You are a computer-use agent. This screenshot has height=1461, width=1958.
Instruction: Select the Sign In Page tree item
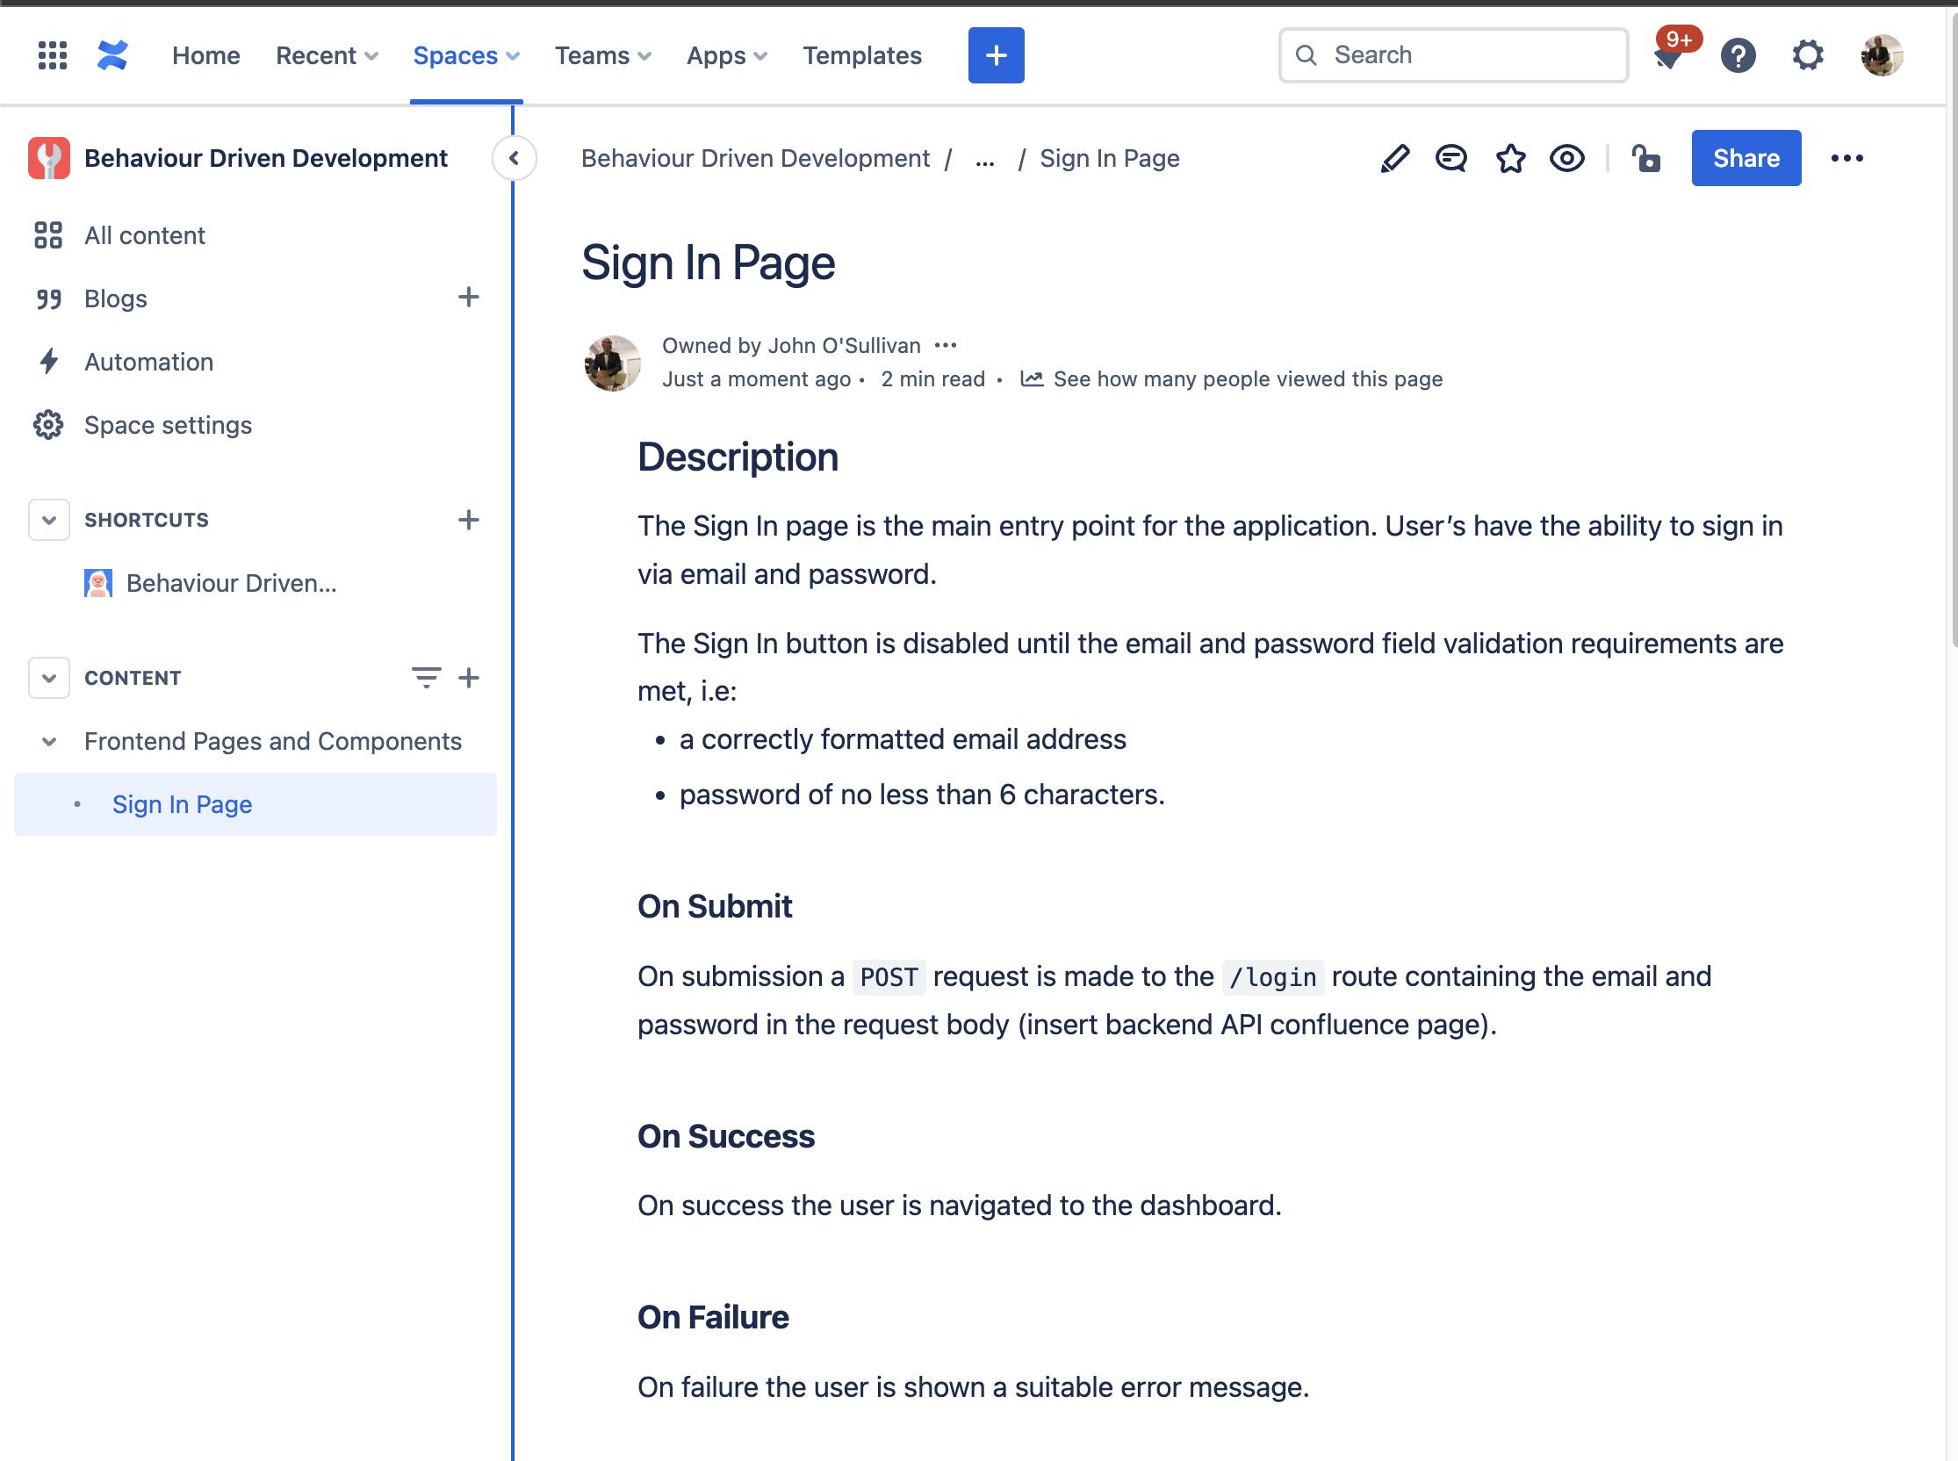[183, 802]
